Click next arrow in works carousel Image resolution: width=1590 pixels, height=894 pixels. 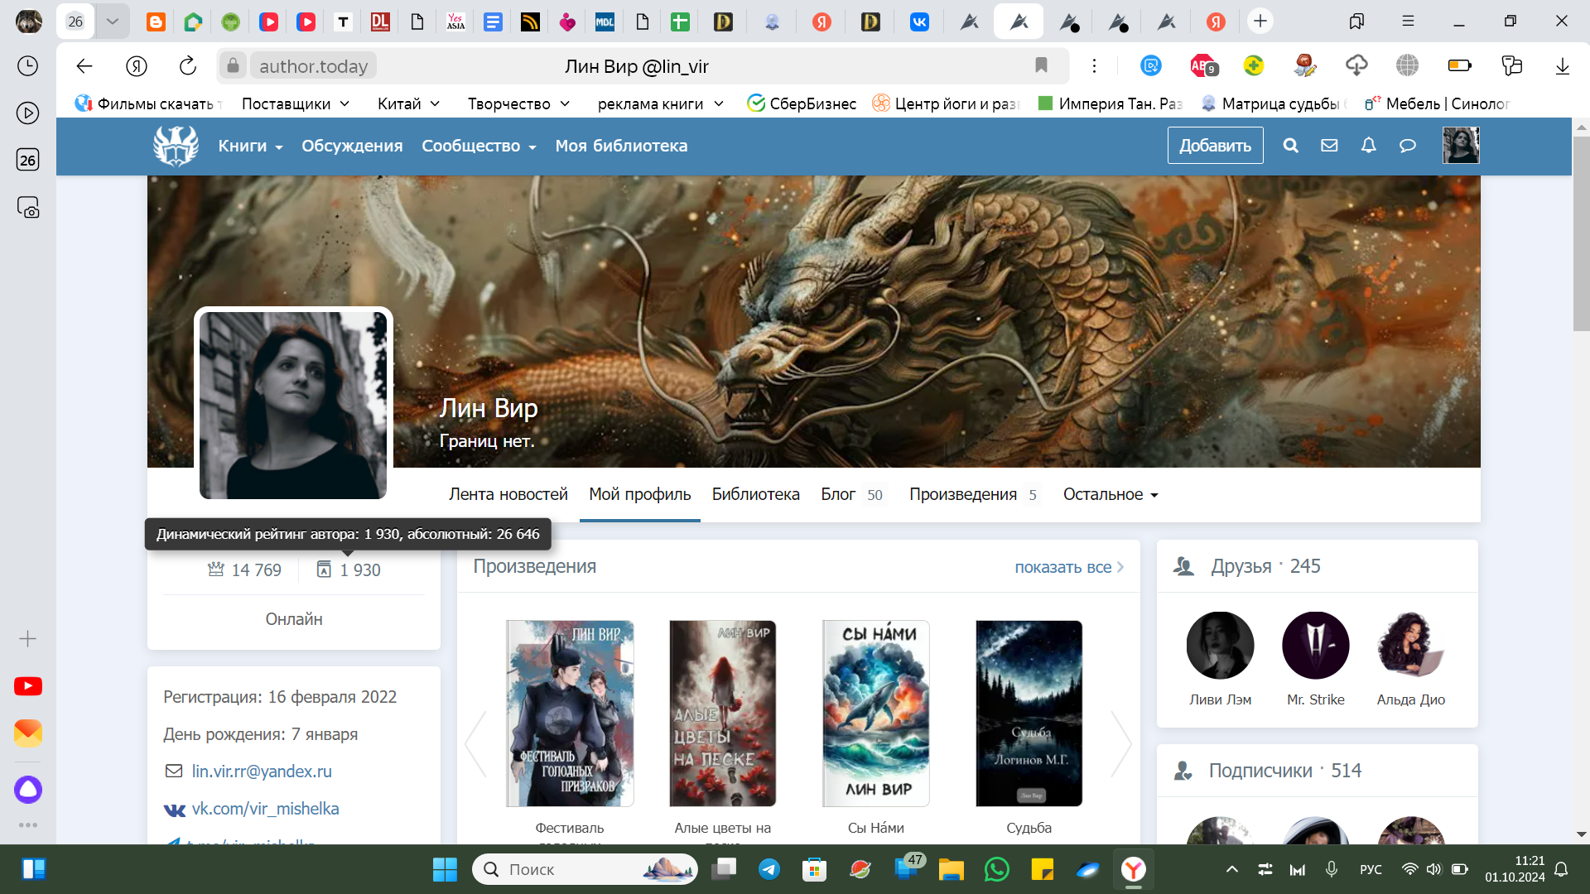1120,743
